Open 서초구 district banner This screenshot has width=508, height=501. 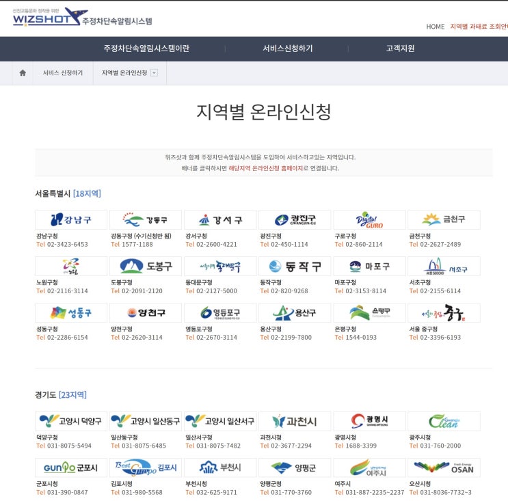[444, 266]
